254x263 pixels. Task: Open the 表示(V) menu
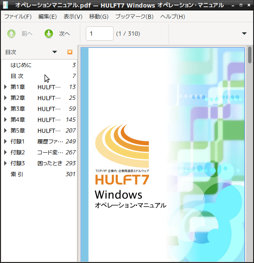[73, 17]
